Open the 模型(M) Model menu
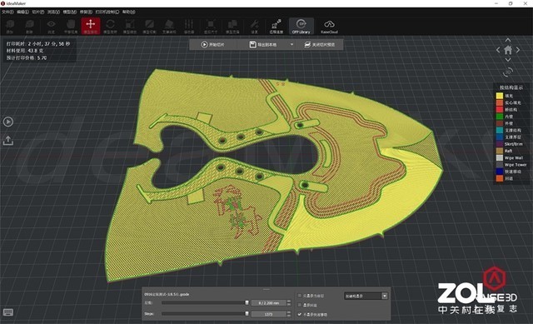Viewport: 533px width, 324px height. 69,12
